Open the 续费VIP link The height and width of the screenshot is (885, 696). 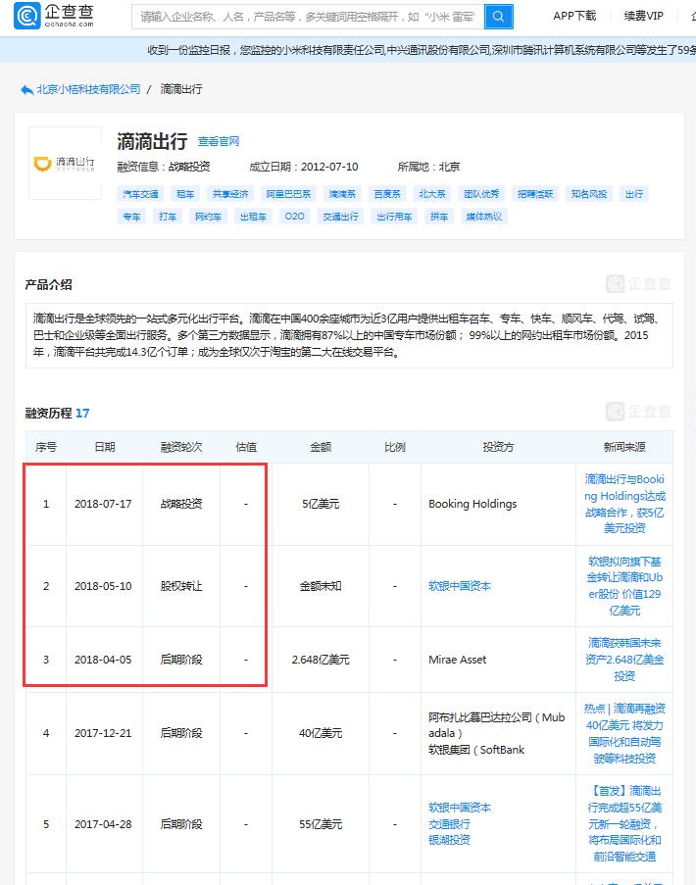click(x=643, y=16)
